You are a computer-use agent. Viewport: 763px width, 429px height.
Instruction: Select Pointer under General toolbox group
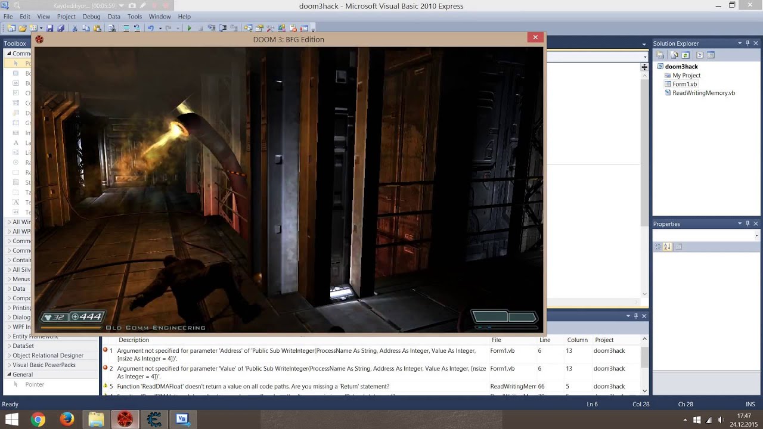click(35, 384)
